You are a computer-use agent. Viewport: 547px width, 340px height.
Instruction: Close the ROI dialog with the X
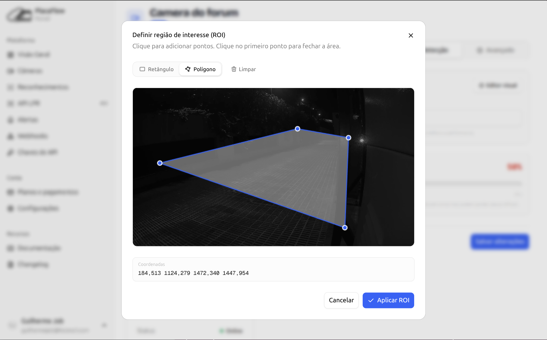click(x=411, y=36)
